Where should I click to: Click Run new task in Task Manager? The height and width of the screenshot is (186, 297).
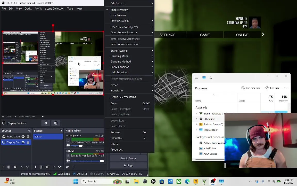[x=251, y=88]
